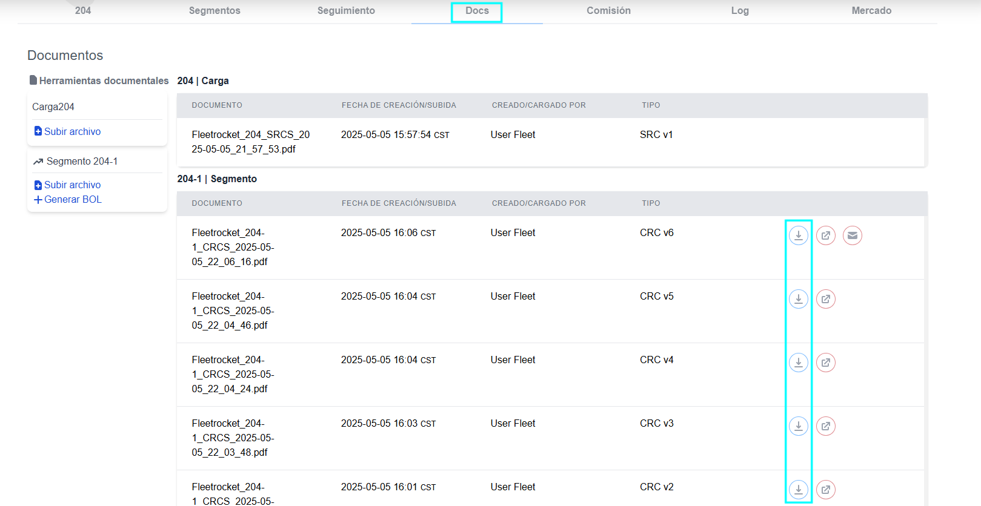Click date 2025-05-05 16:01 CST

pos(388,487)
